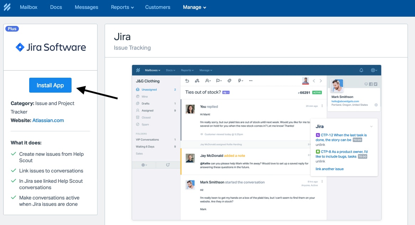This screenshot has width=415, height=225.
Task: Open the workflow lightning icon dropdown
Action: click(x=240, y=81)
